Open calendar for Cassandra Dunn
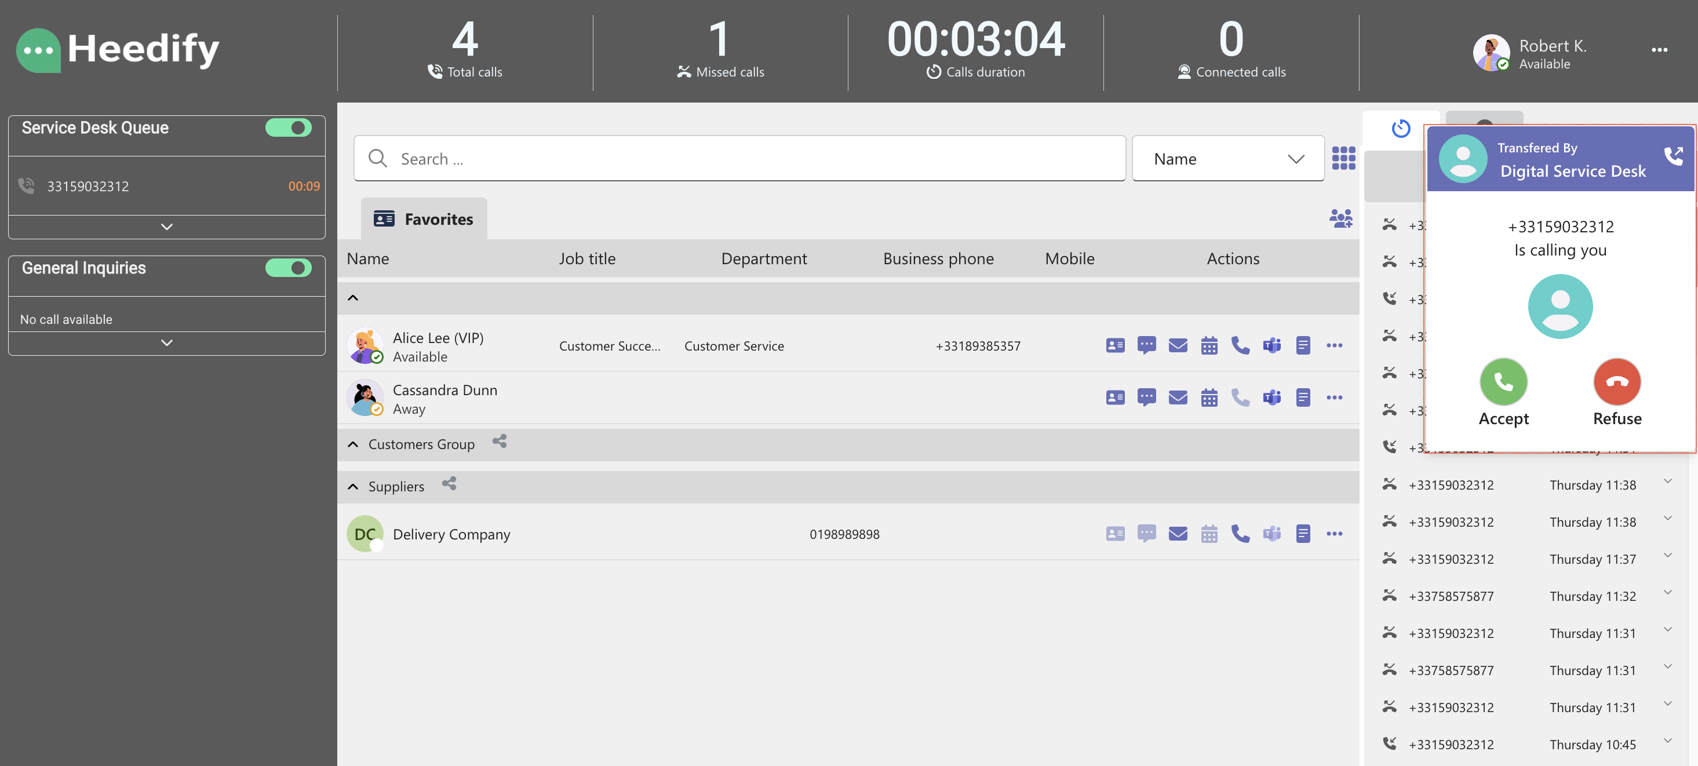This screenshot has height=766, width=1698. [1209, 397]
